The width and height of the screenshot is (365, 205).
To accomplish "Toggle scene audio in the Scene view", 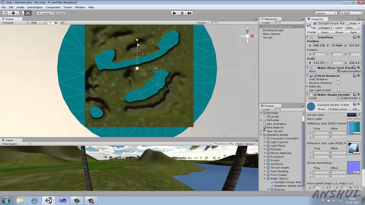I will 62,22.
